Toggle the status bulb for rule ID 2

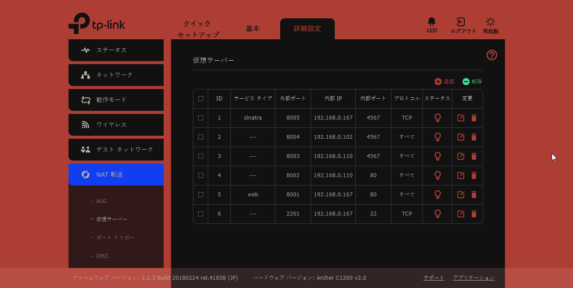point(437,137)
